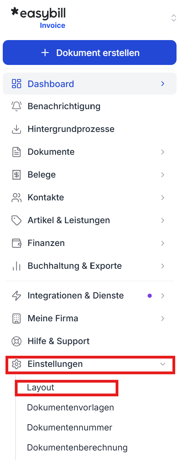Click the Dokument erstellen button
Screen dimensions: 181x465
click(89, 53)
